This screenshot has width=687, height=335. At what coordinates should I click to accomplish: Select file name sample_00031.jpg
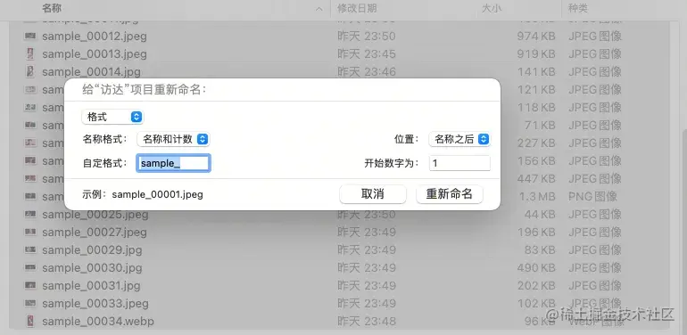click(x=91, y=286)
